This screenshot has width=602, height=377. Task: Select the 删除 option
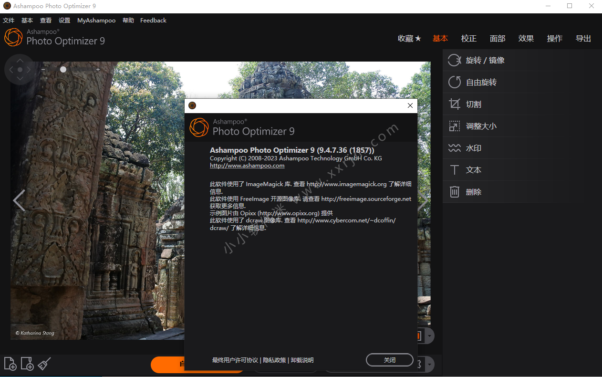click(x=522, y=192)
